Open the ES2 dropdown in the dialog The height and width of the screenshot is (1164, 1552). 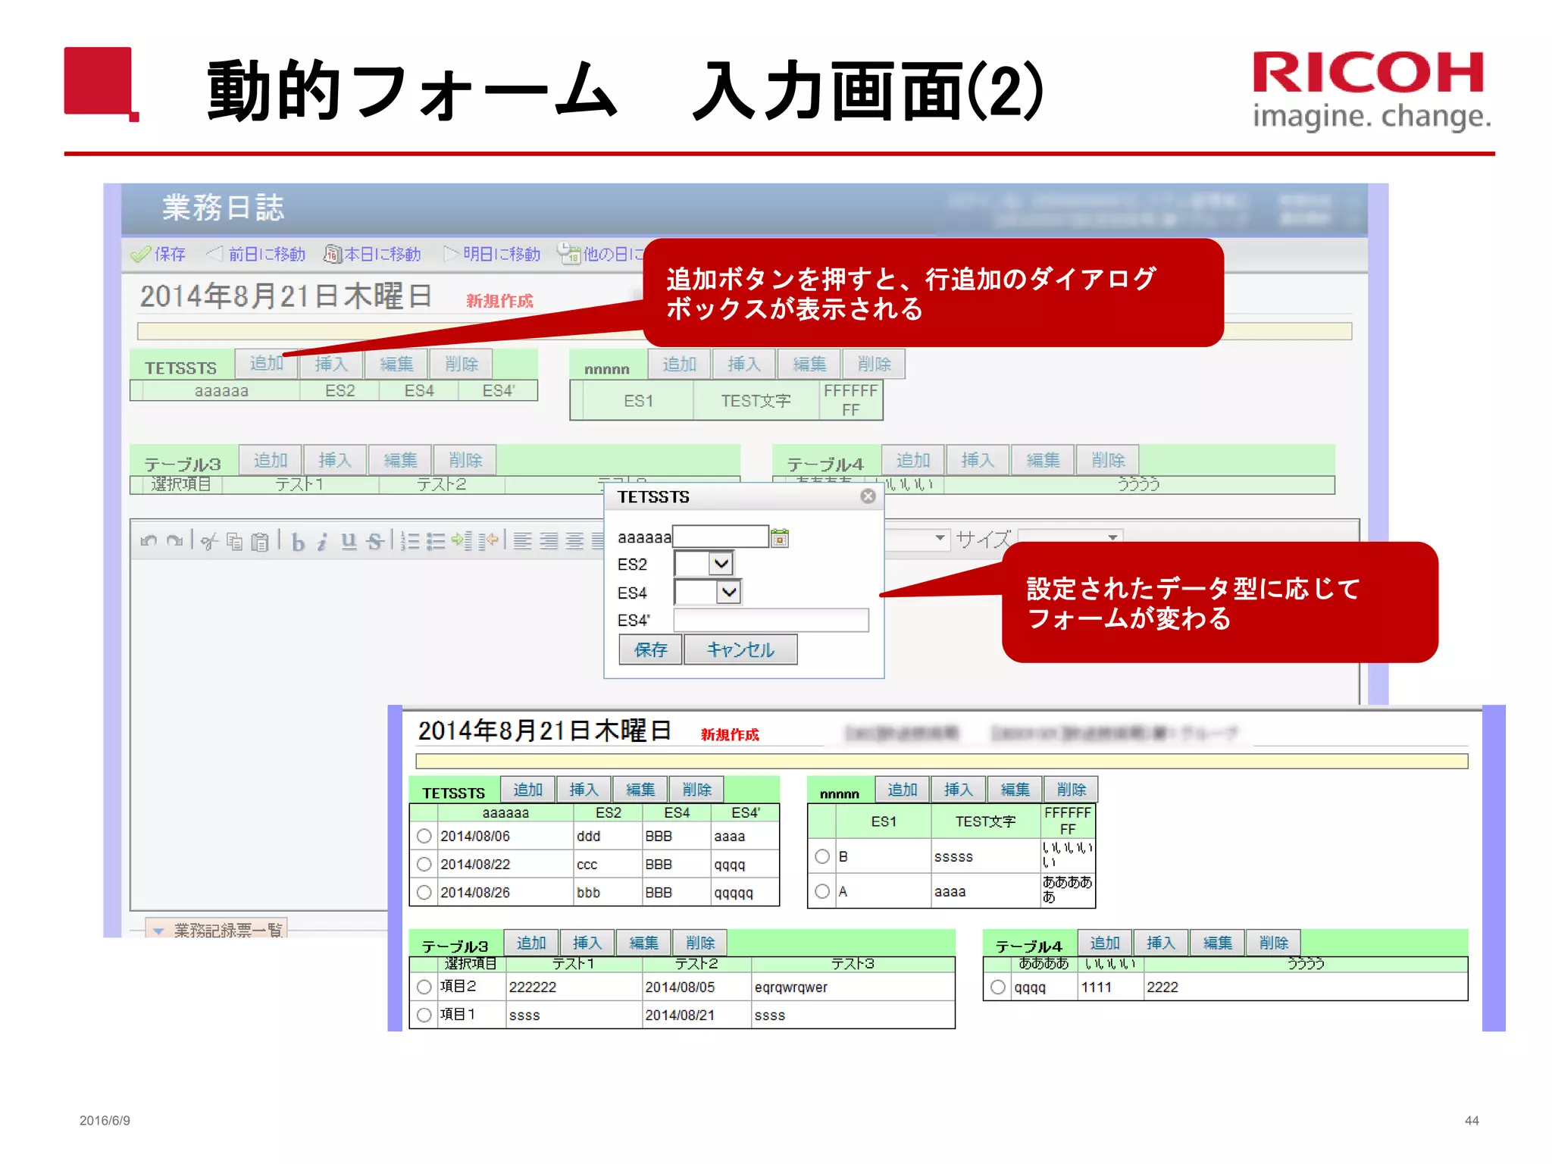click(x=704, y=564)
